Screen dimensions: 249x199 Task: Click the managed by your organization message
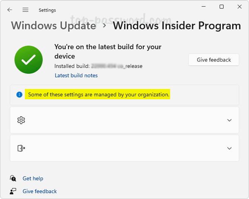pyautogui.click(x=99, y=95)
